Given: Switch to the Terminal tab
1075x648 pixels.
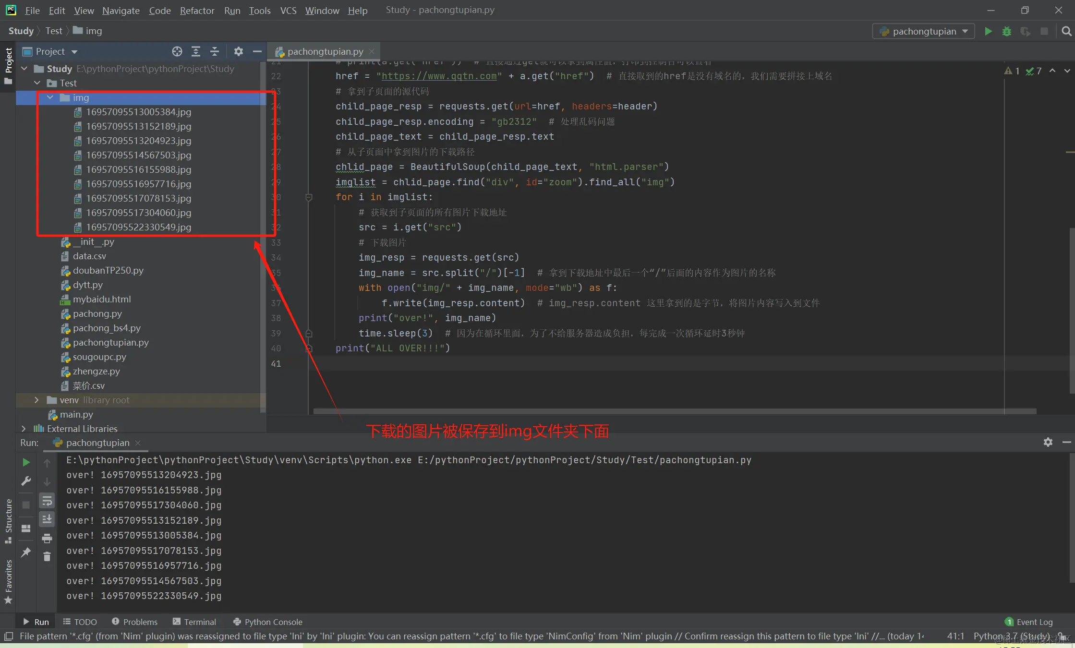Looking at the screenshot, I should (x=194, y=622).
